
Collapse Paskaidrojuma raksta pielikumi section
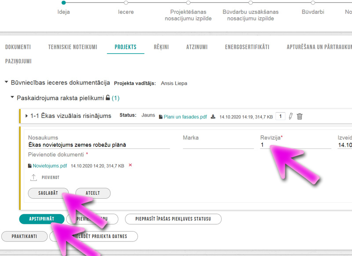tap(12, 98)
